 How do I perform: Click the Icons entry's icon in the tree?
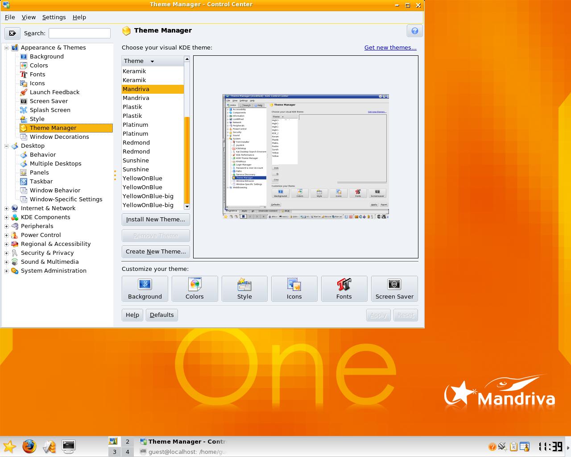24,83
